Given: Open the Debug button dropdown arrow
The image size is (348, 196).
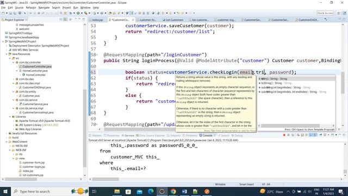Looking at the screenshot, I should (74, 13).
